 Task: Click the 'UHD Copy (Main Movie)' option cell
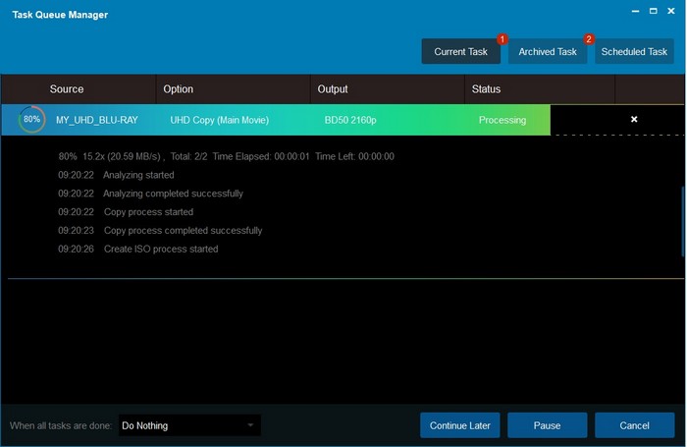click(x=219, y=120)
